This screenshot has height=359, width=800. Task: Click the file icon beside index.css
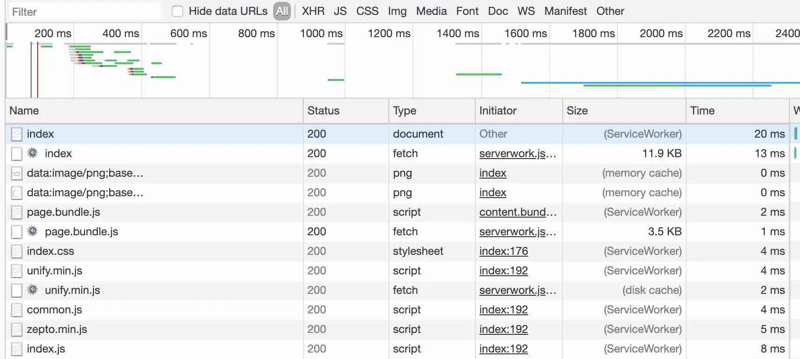[17, 251]
